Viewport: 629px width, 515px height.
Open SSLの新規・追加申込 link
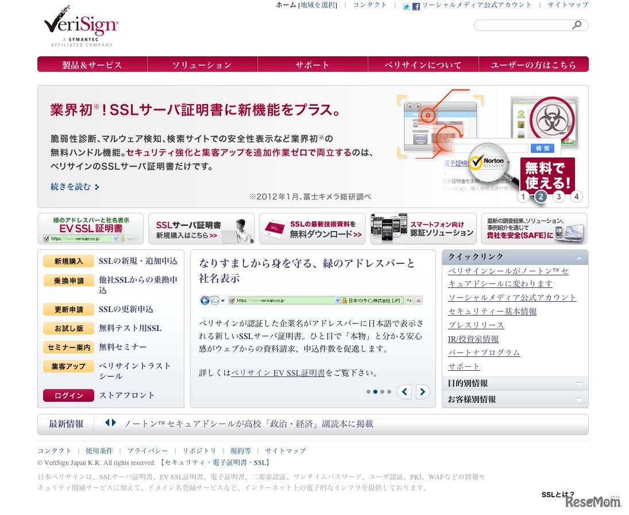138,261
